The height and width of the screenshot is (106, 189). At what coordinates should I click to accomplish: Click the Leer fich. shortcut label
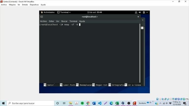(x=70, y=85)
